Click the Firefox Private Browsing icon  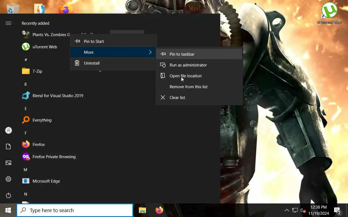26,157
